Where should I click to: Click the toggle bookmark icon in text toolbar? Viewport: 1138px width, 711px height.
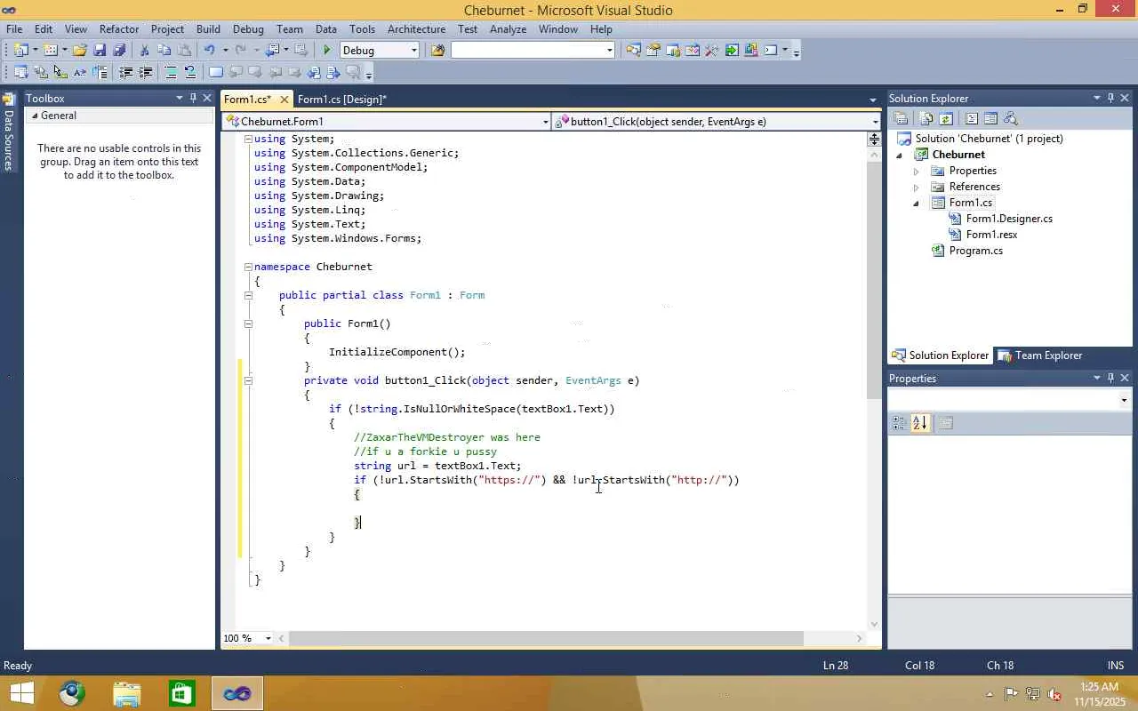(x=215, y=73)
